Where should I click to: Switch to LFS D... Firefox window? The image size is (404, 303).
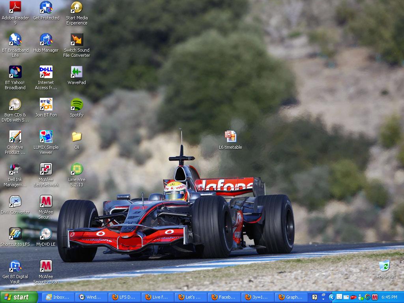tap(124, 297)
